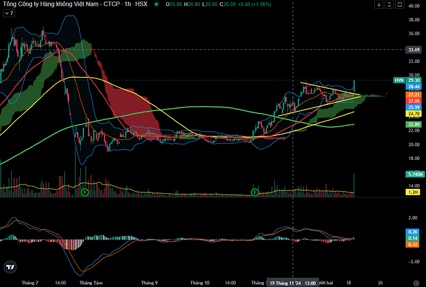
Task: Click the 33.69 crosshair price label
Action: (414, 50)
